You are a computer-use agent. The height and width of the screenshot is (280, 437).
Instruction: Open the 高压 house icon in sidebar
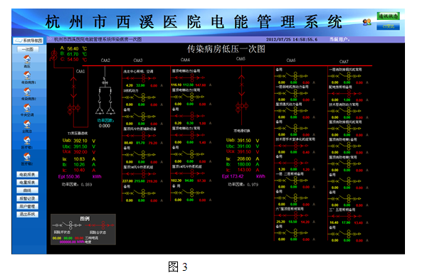(x=27, y=59)
